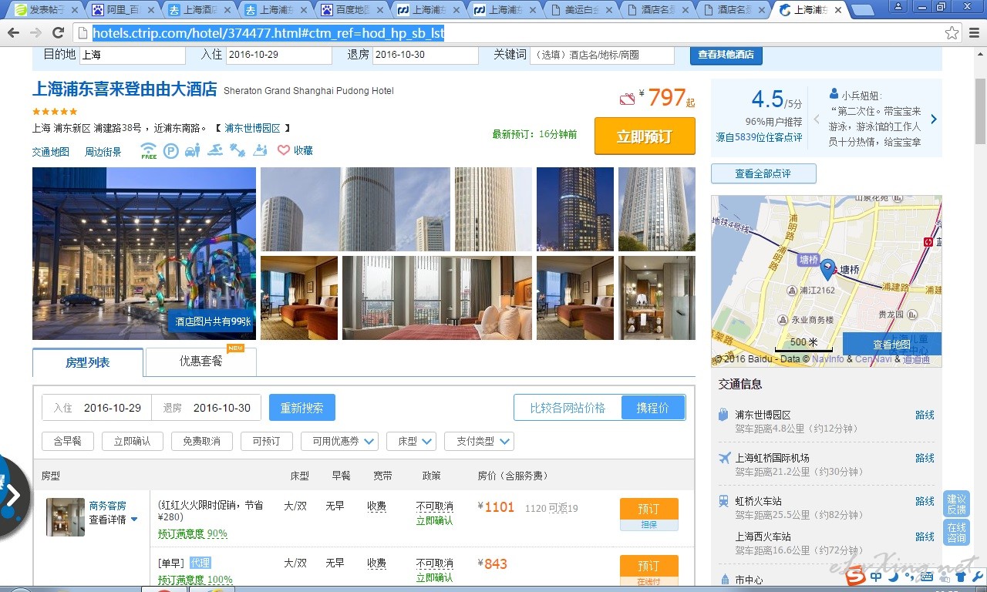
Task: Book the ¥1101 room with 预订
Action: pos(648,509)
